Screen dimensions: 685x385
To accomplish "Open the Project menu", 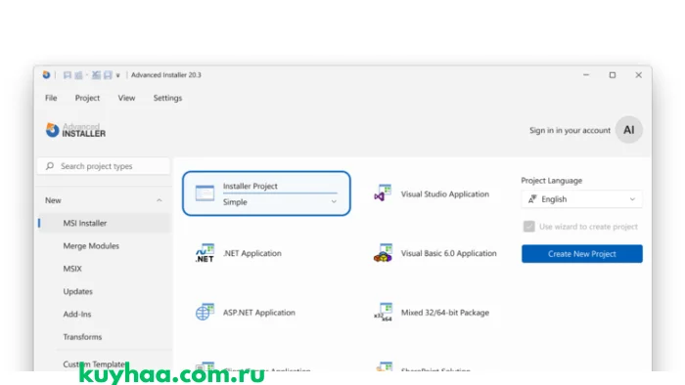I will coord(87,98).
